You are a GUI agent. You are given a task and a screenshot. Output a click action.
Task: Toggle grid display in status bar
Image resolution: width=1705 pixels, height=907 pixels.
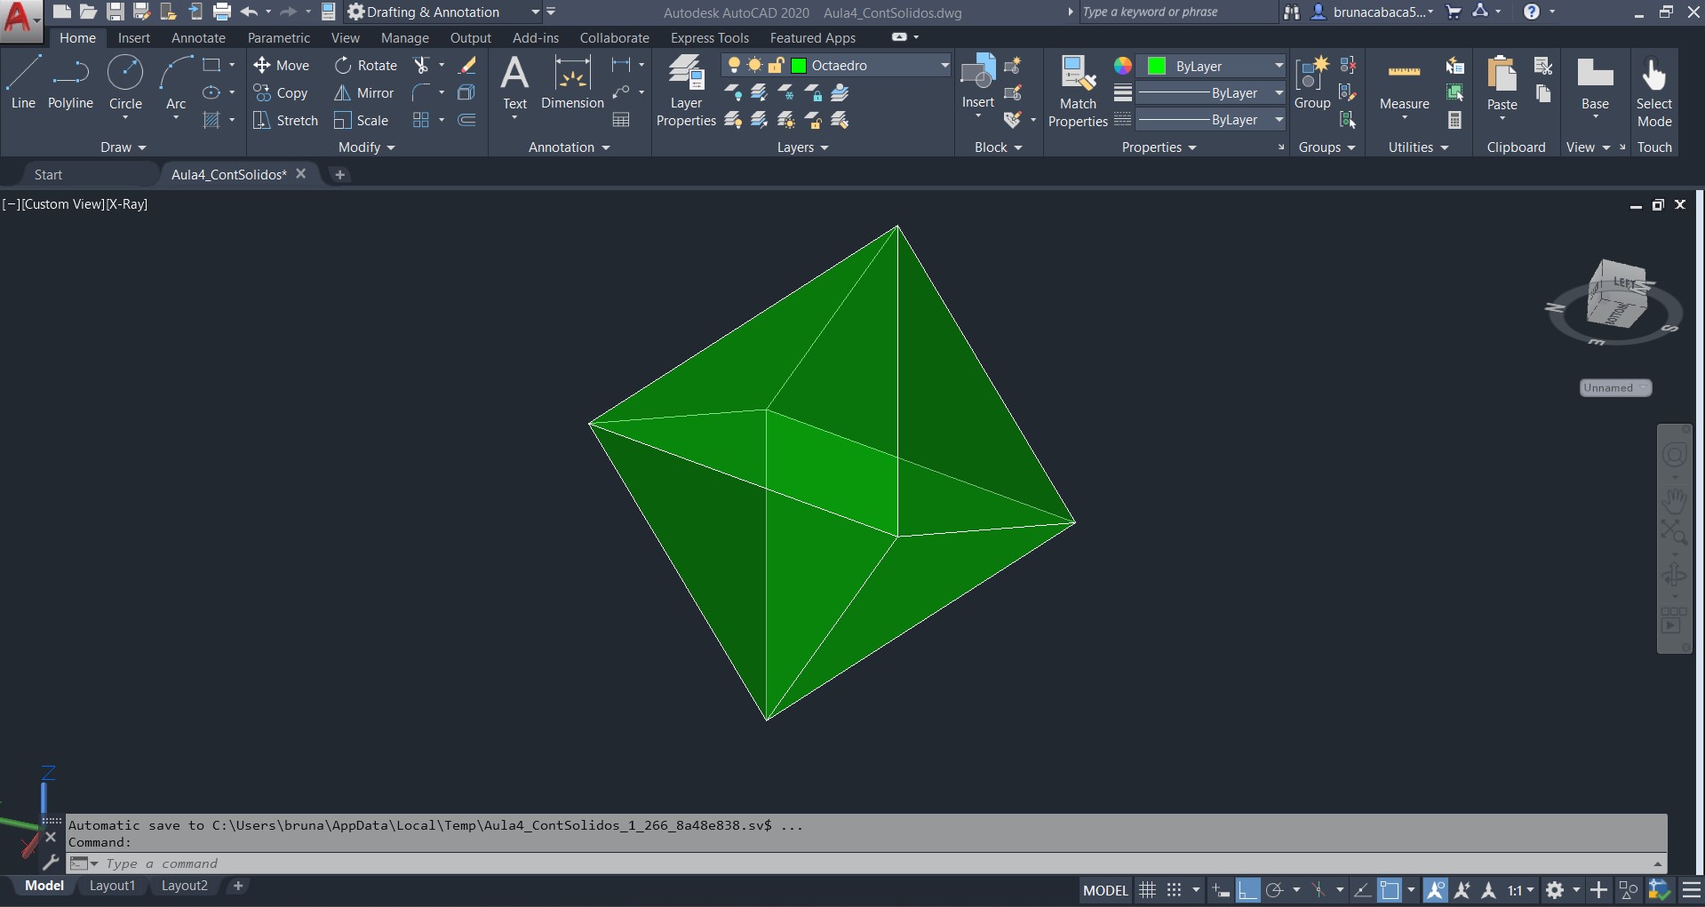pos(1147,889)
